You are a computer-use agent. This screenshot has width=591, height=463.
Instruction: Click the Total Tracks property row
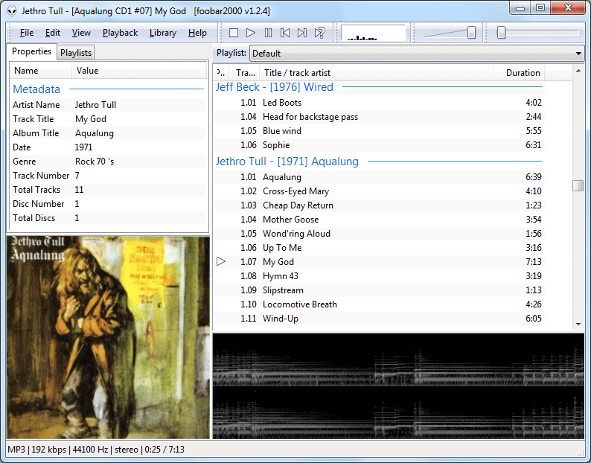click(108, 190)
